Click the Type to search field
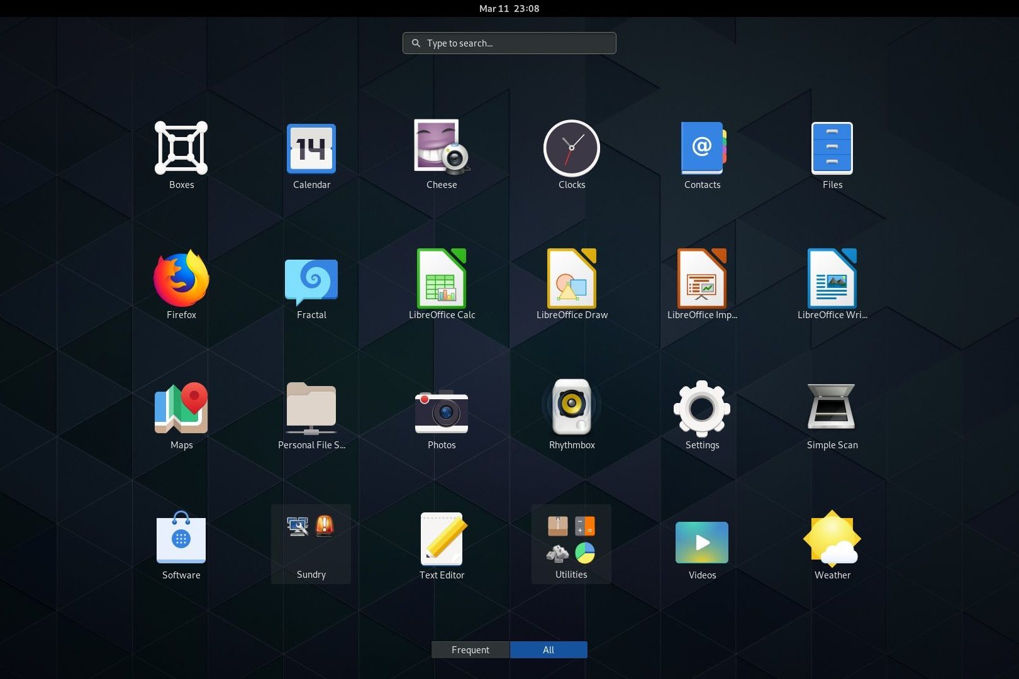 pyautogui.click(x=509, y=43)
